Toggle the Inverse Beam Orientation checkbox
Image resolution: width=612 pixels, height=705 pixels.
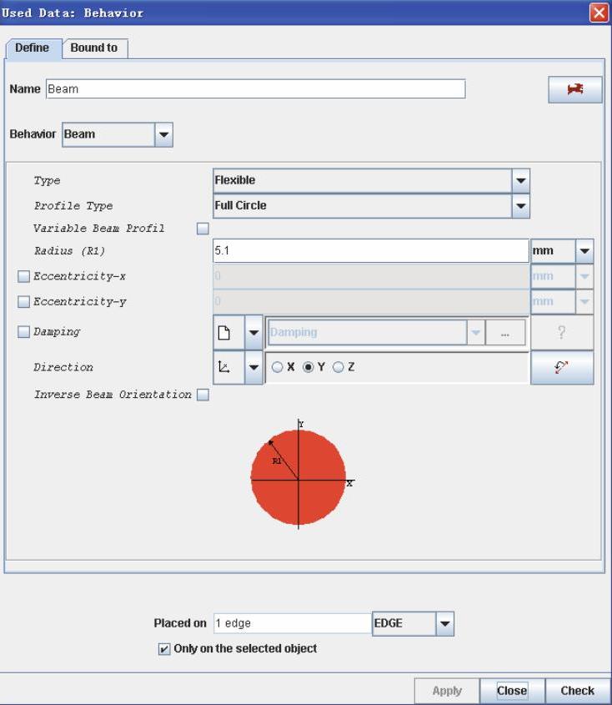click(x=202, y=395)
